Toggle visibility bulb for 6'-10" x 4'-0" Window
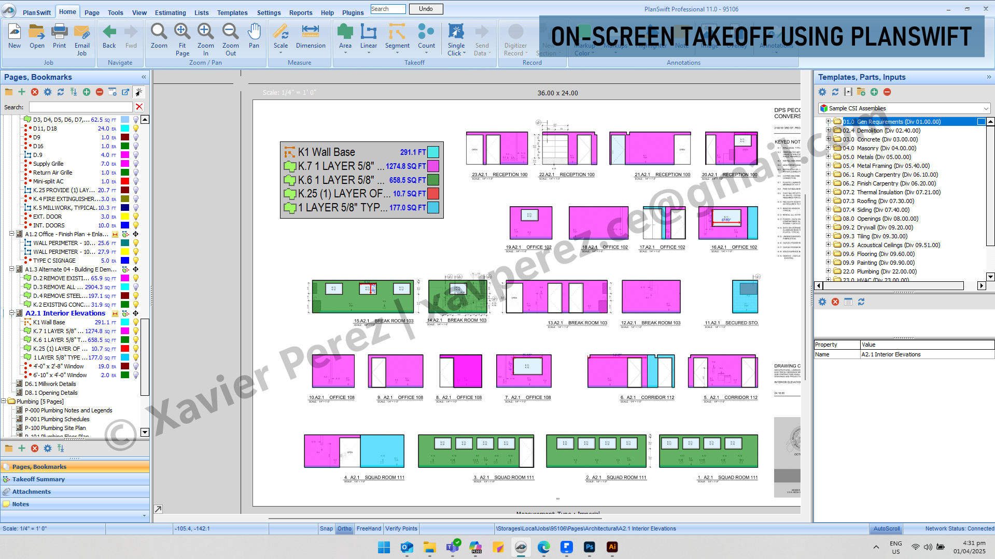The height and width of the screenshot is (559, 995). point(136,375)
